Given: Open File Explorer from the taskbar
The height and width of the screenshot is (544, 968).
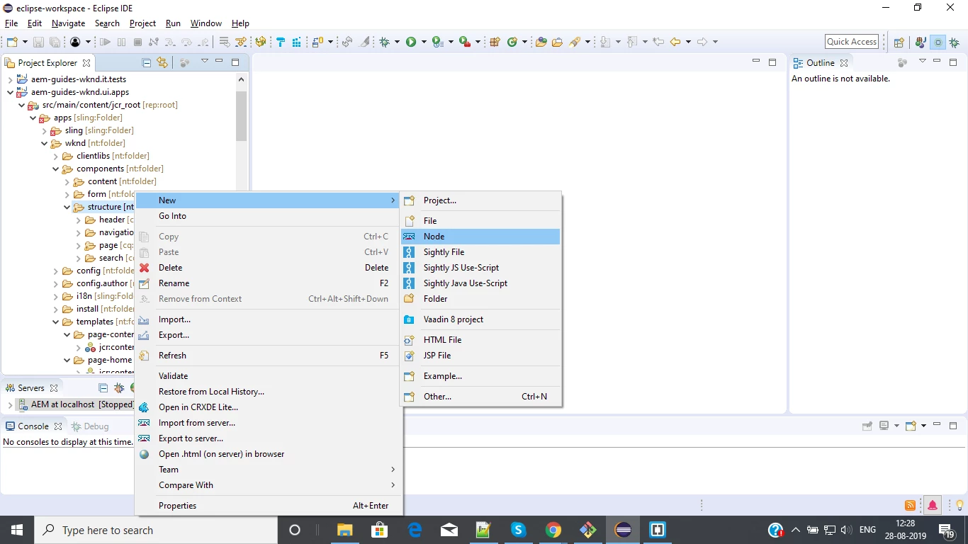Looking at the screenshot, I should point(345,530).
